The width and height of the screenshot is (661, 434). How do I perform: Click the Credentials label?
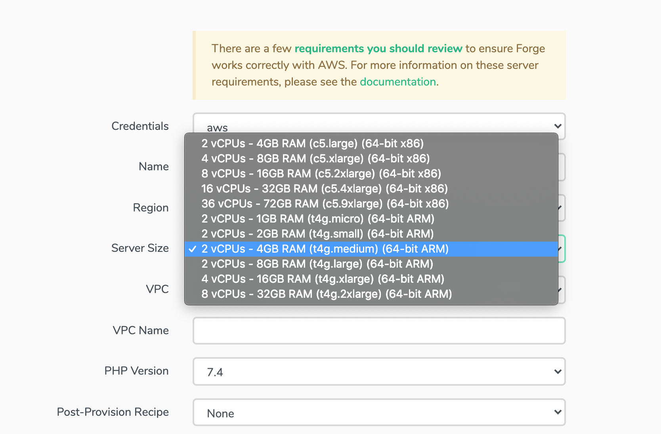(140, 126)
